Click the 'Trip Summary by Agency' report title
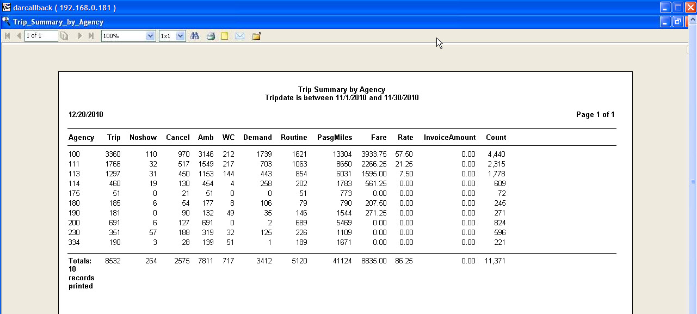This screenshot has height=314, width=697. 342,89
